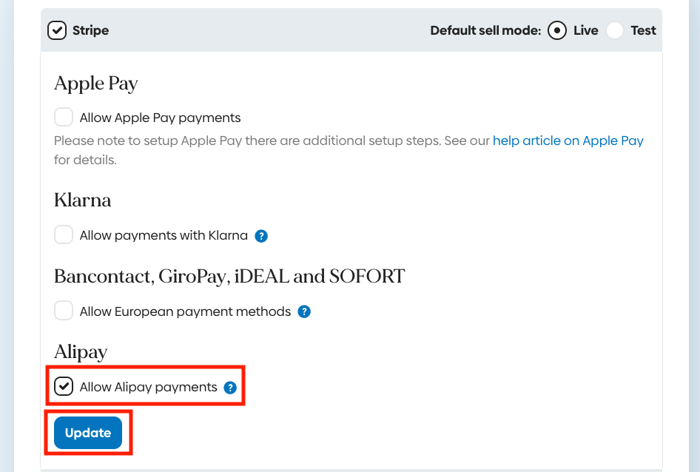Enable Allow Apple Pay payments
This screenshot has height=472, width=700.
click(x=64, y=117)
